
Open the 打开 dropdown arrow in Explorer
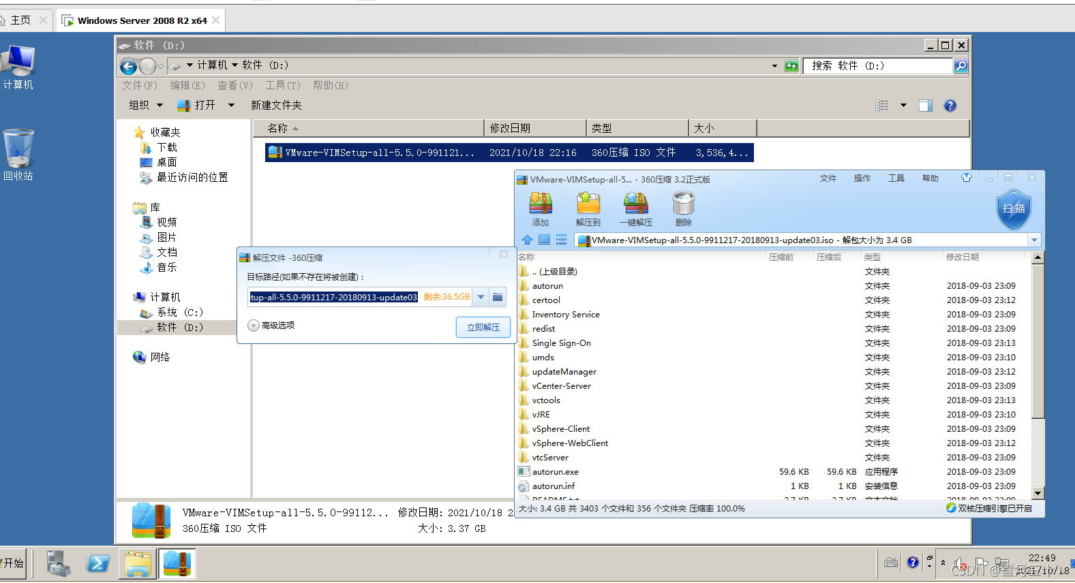[x=231, y=106]
